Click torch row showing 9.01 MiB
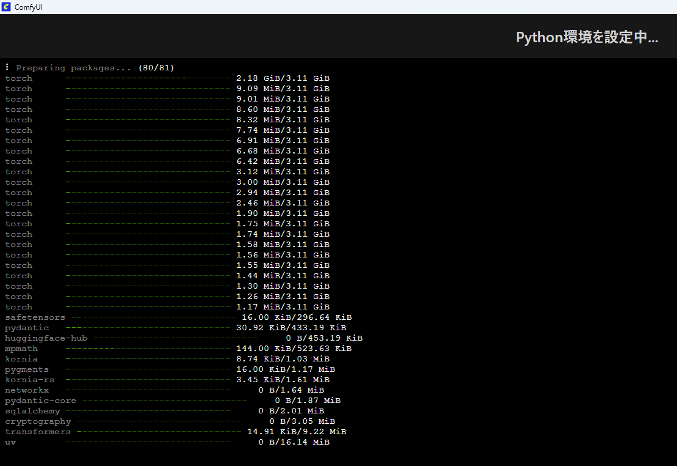Image resolution: width=677 pixels, height=466 pixels. tap(167, 99)
